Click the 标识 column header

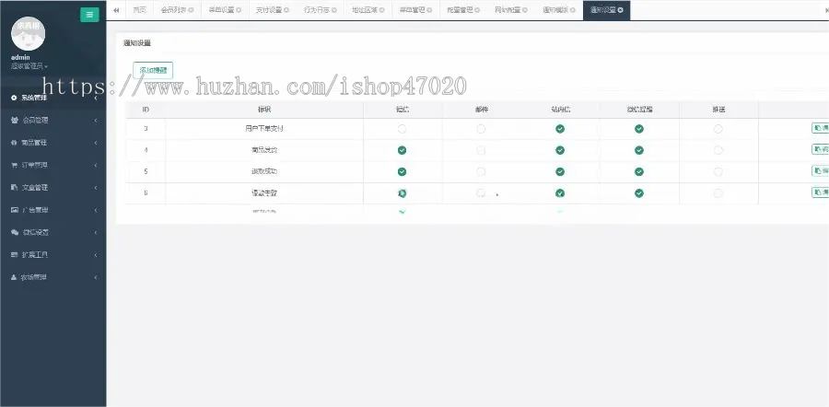[x=264, y=110]
